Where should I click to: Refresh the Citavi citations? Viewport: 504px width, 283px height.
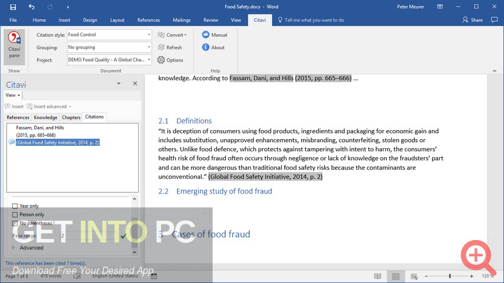170,47
